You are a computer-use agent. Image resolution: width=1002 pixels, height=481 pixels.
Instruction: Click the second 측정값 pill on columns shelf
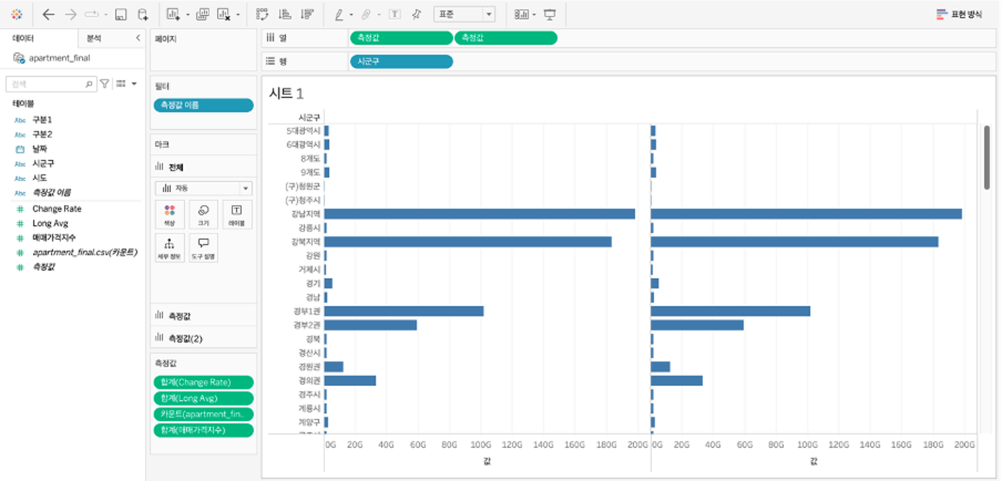coord(506,38)
